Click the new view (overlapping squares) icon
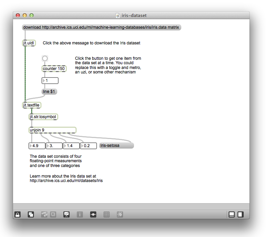The height and width of the screenshot is (237, 268). (31, 214)
